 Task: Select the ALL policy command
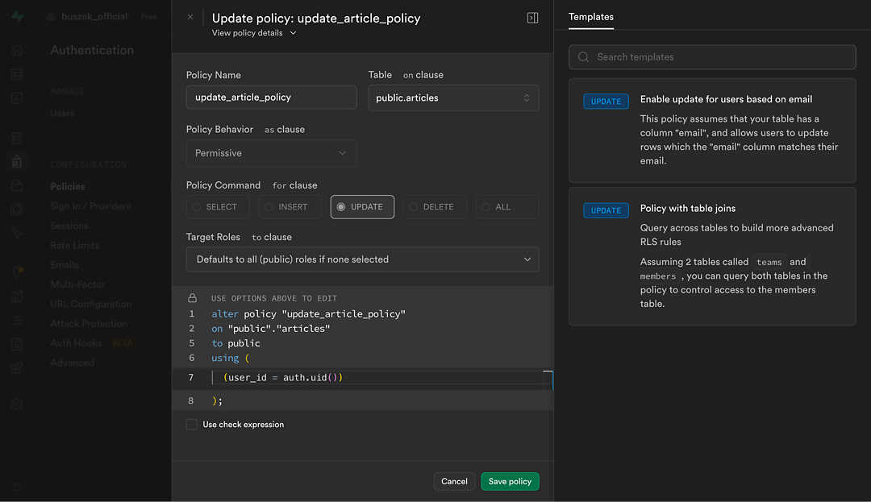[x=507, y=207]
